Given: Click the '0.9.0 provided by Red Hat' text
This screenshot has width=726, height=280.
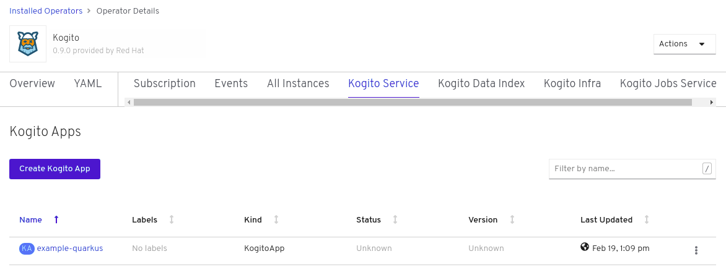Looking at the screenshot, I should 98,51.
